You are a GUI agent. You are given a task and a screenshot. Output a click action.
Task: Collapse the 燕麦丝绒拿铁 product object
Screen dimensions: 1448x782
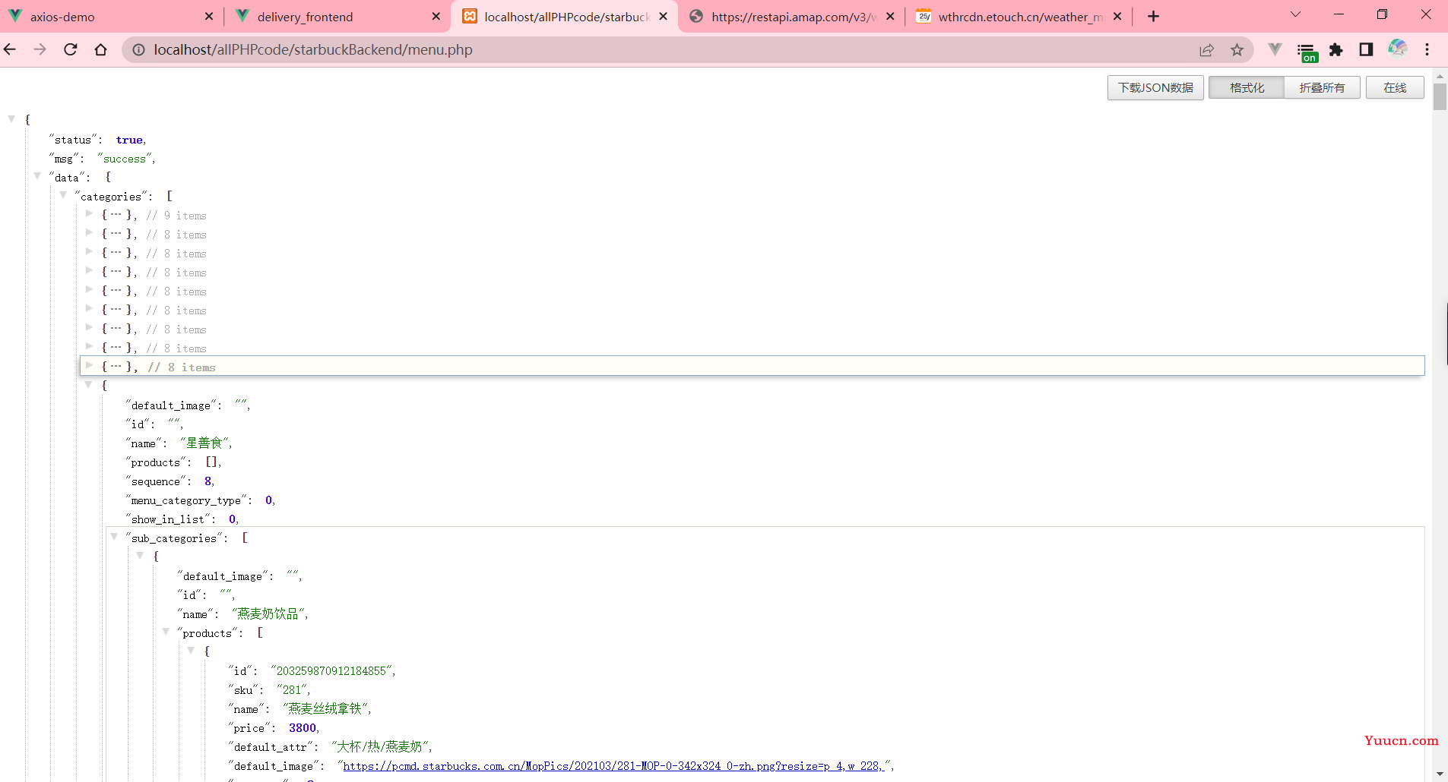191,650
